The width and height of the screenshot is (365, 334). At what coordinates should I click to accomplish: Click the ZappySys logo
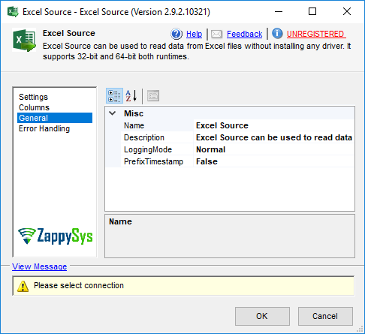pyautogui.click(x=56, y=236)
